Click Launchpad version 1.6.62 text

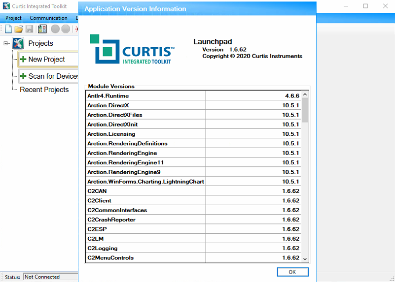pyautogui.click(x=224, y=50)
